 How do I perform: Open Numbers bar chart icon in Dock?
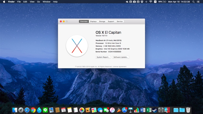pos(137,110)
